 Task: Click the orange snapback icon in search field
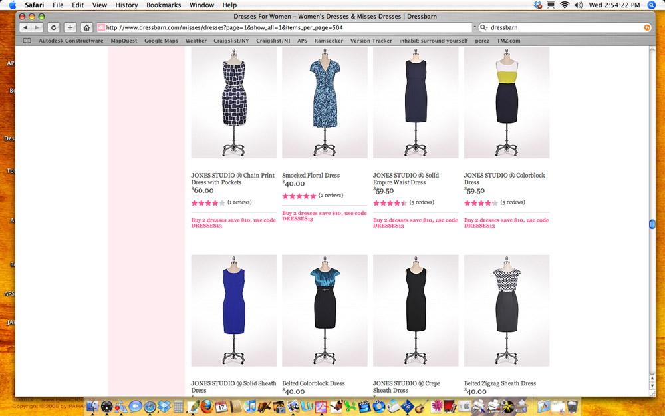(x=647, y=27)
